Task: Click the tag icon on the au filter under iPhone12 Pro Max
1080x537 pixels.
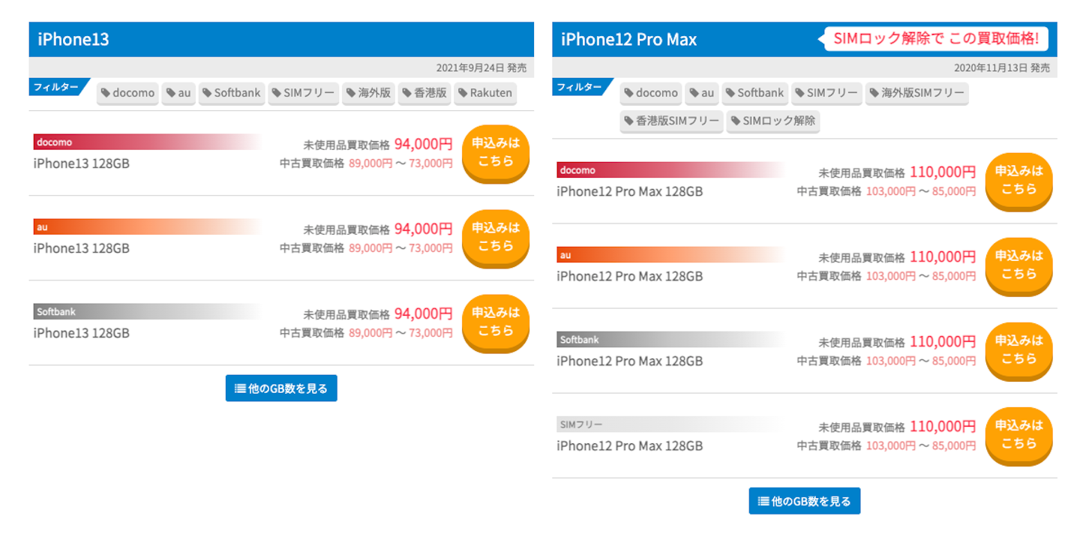Action: [695, 93]
